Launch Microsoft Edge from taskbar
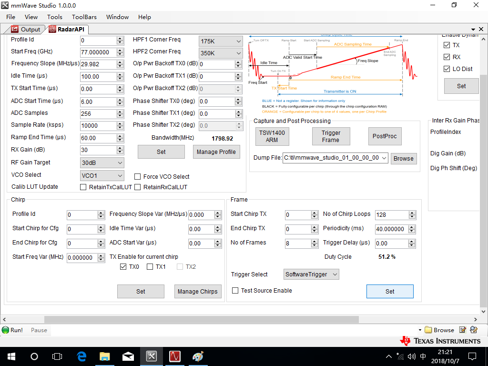This screenshot has width=488, height=366. tap(81, 356)
